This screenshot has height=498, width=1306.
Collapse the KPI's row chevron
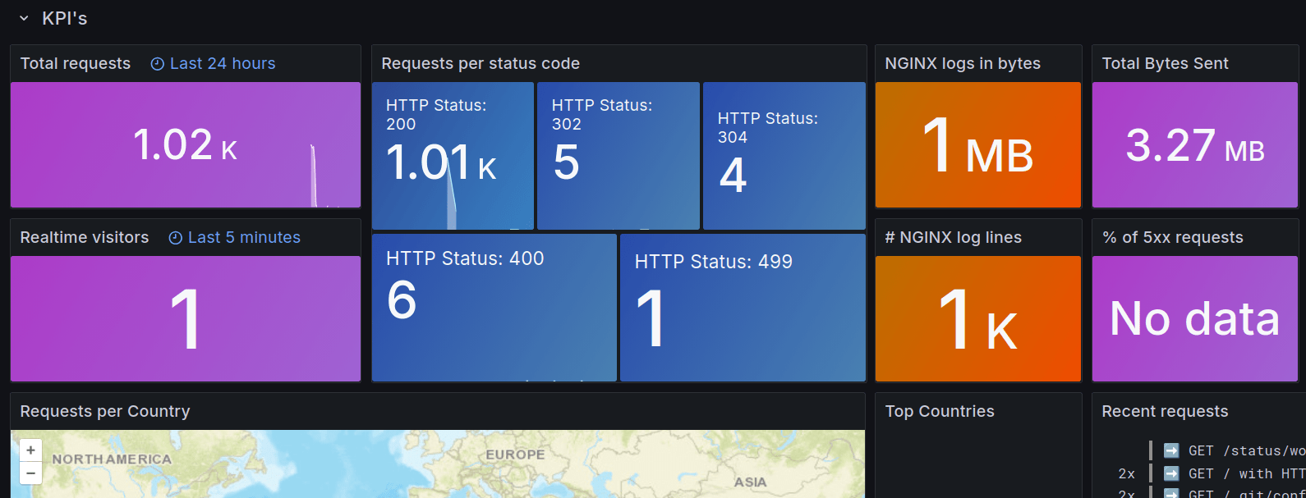[24, 18]
